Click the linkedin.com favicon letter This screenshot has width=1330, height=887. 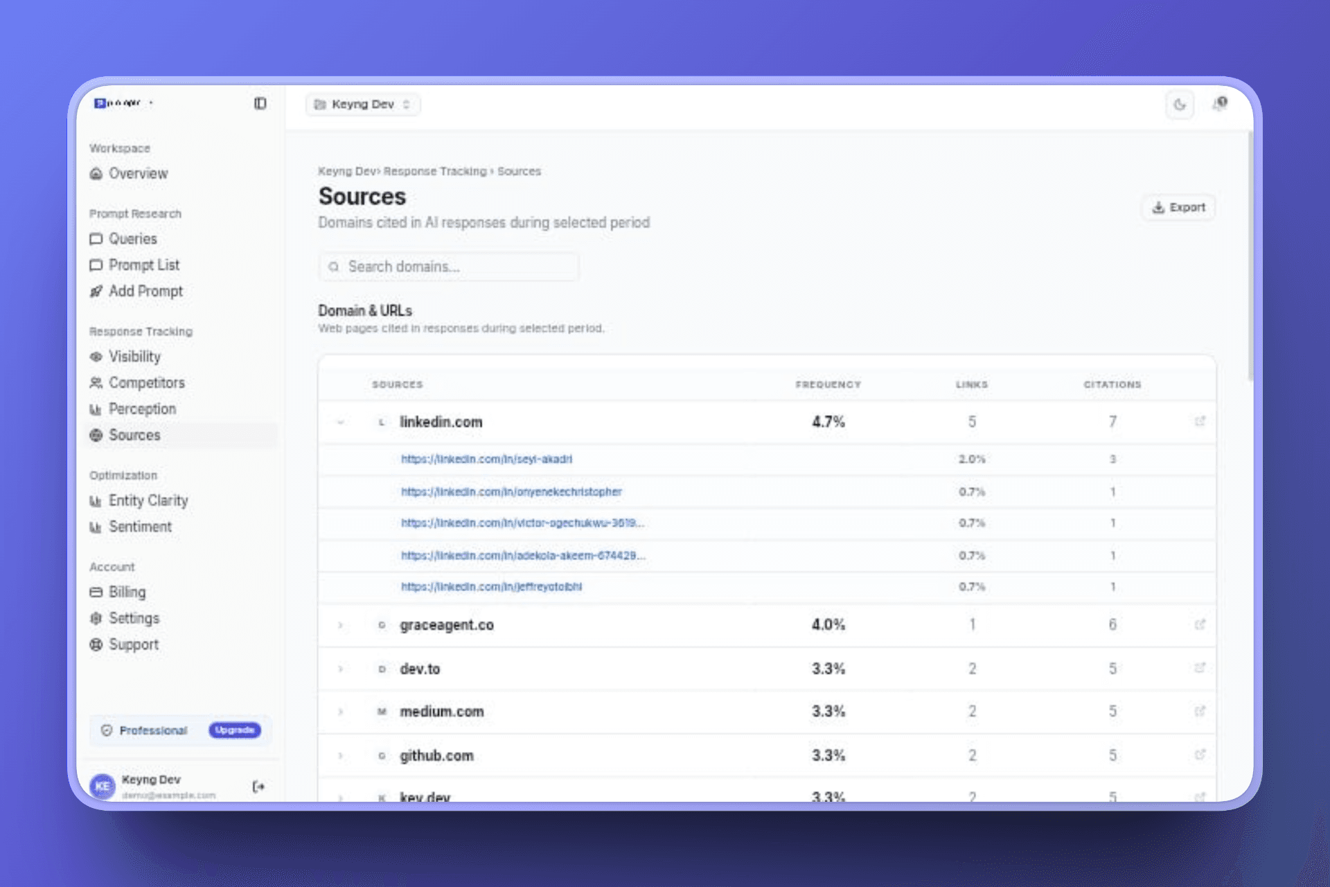[x=382, y=423]
